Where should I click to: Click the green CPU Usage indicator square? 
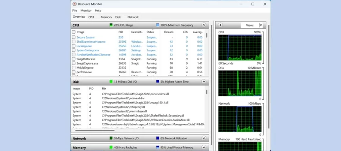click(x=111, y=25)
